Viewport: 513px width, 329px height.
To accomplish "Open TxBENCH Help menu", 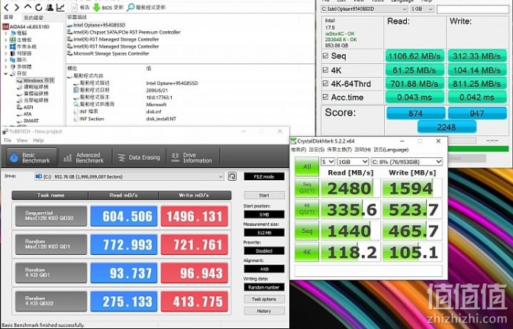I will click(38, 140).
